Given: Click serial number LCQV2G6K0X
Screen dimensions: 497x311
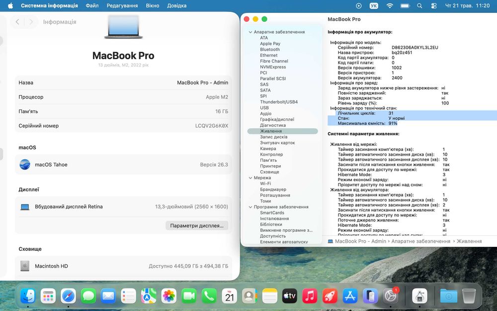Looking at the screenshot, I should coord(211,126).
